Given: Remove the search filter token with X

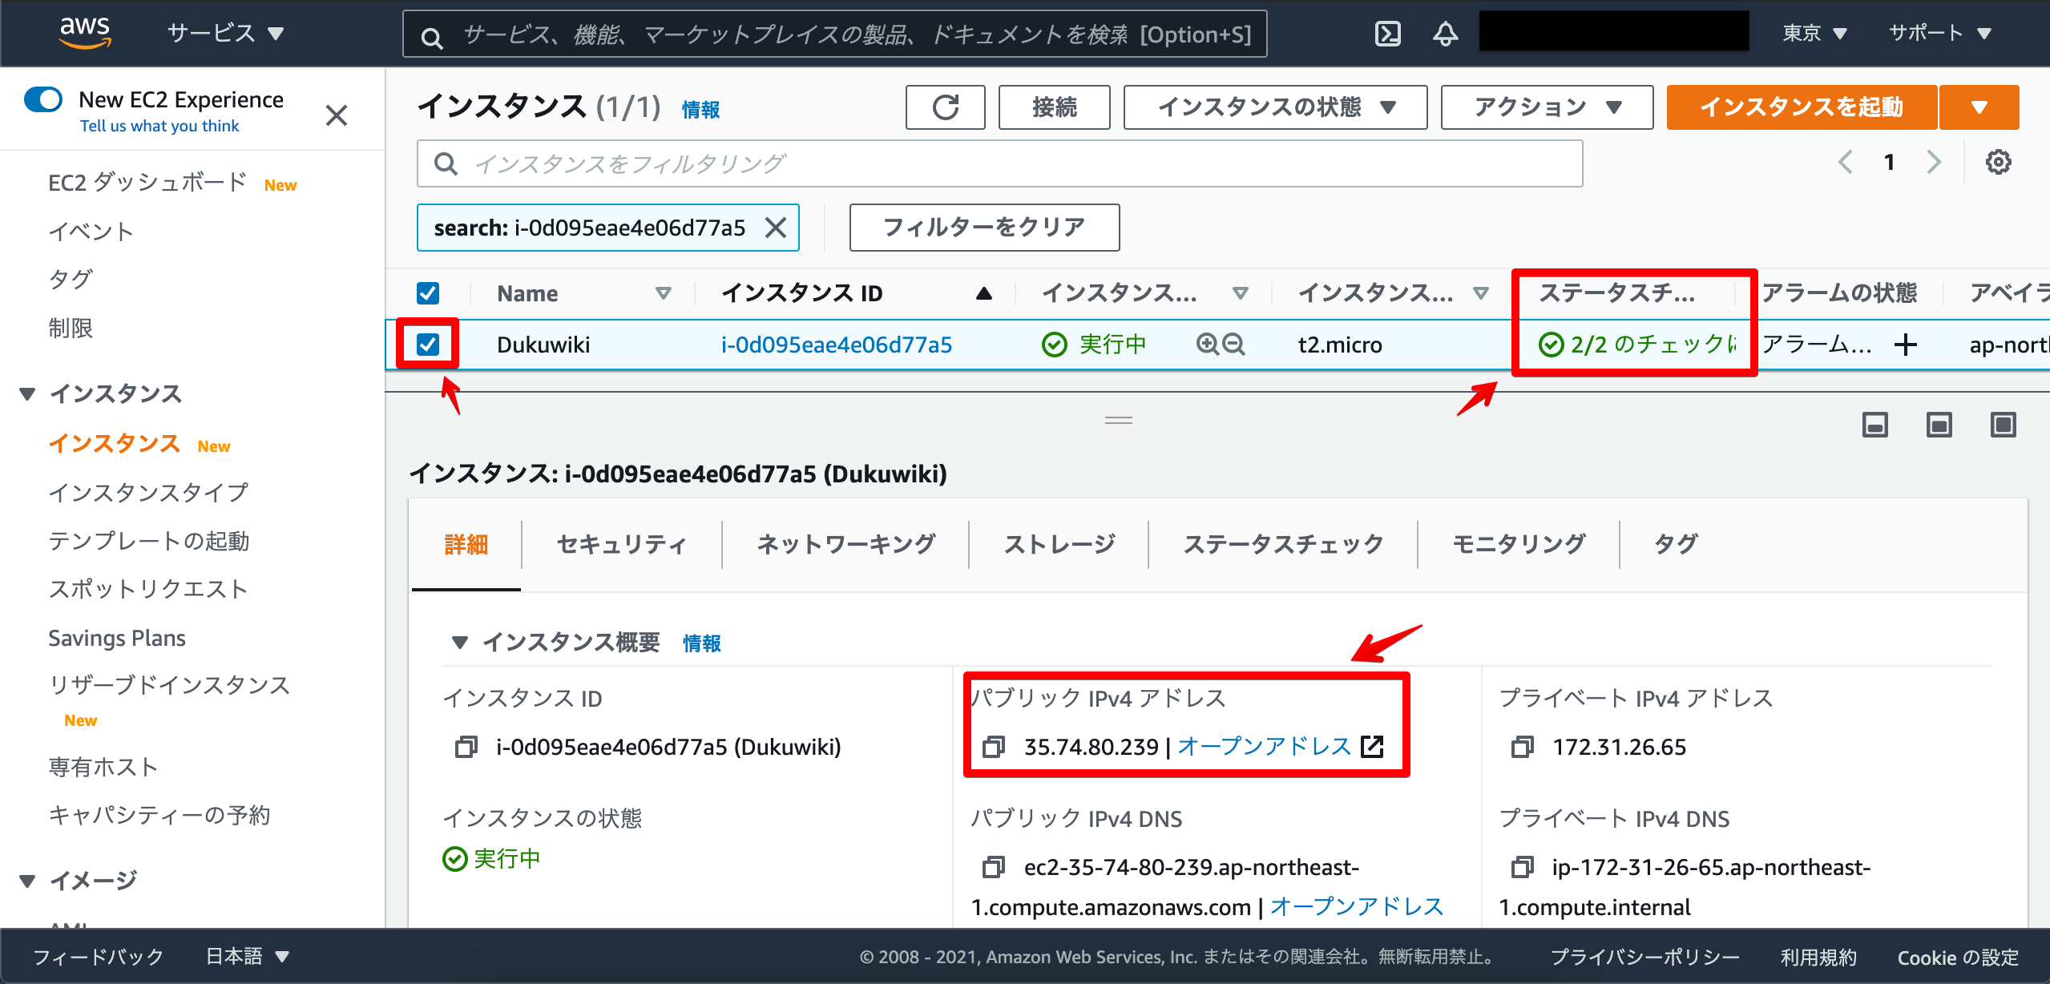Looking at the screenshot, I should pyautogui.click(x=775, y=228).
